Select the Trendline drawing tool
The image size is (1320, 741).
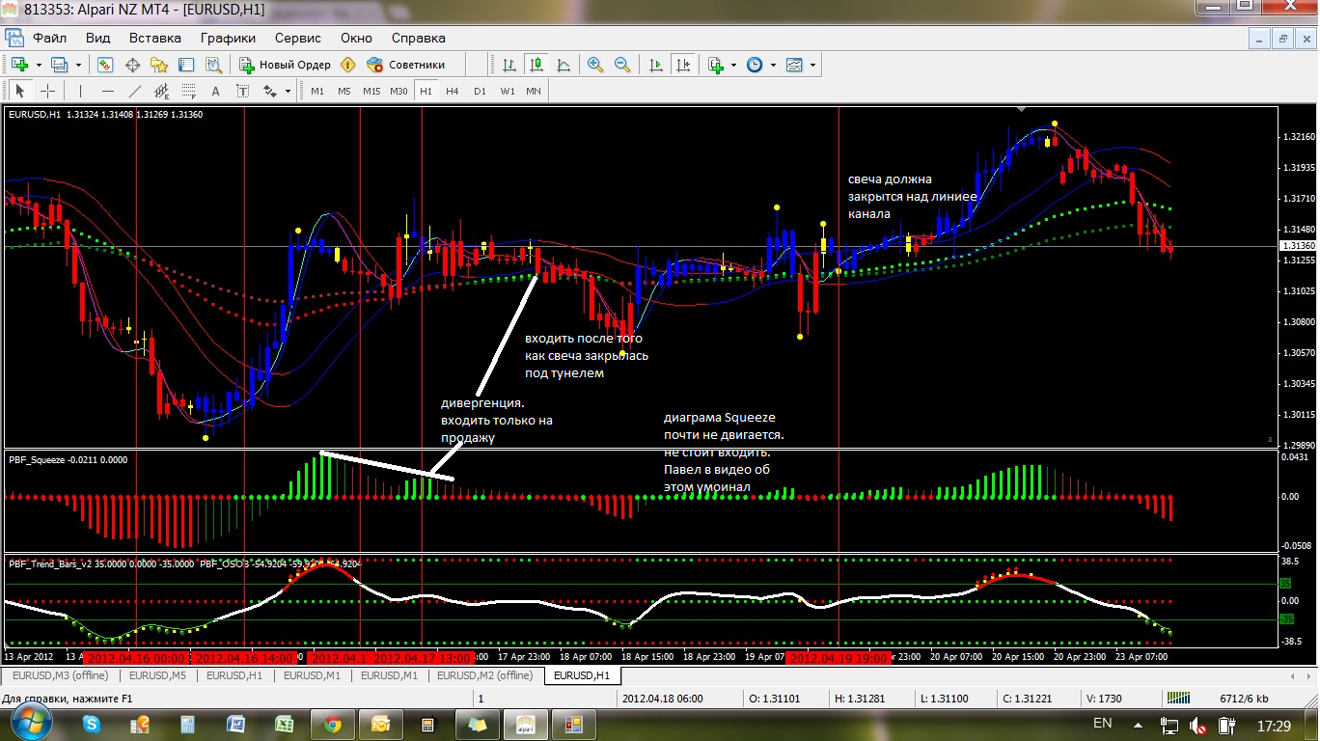coord(134,91)
